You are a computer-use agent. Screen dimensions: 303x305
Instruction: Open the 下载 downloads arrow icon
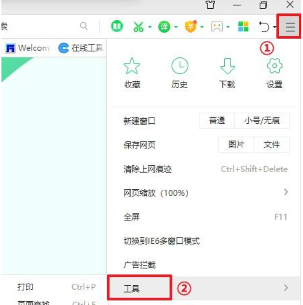[227, 73]
